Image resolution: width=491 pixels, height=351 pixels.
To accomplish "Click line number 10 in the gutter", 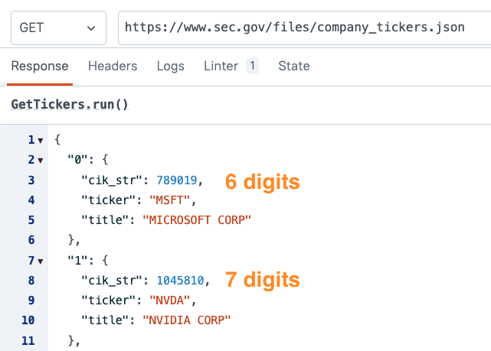I will 28,320.
